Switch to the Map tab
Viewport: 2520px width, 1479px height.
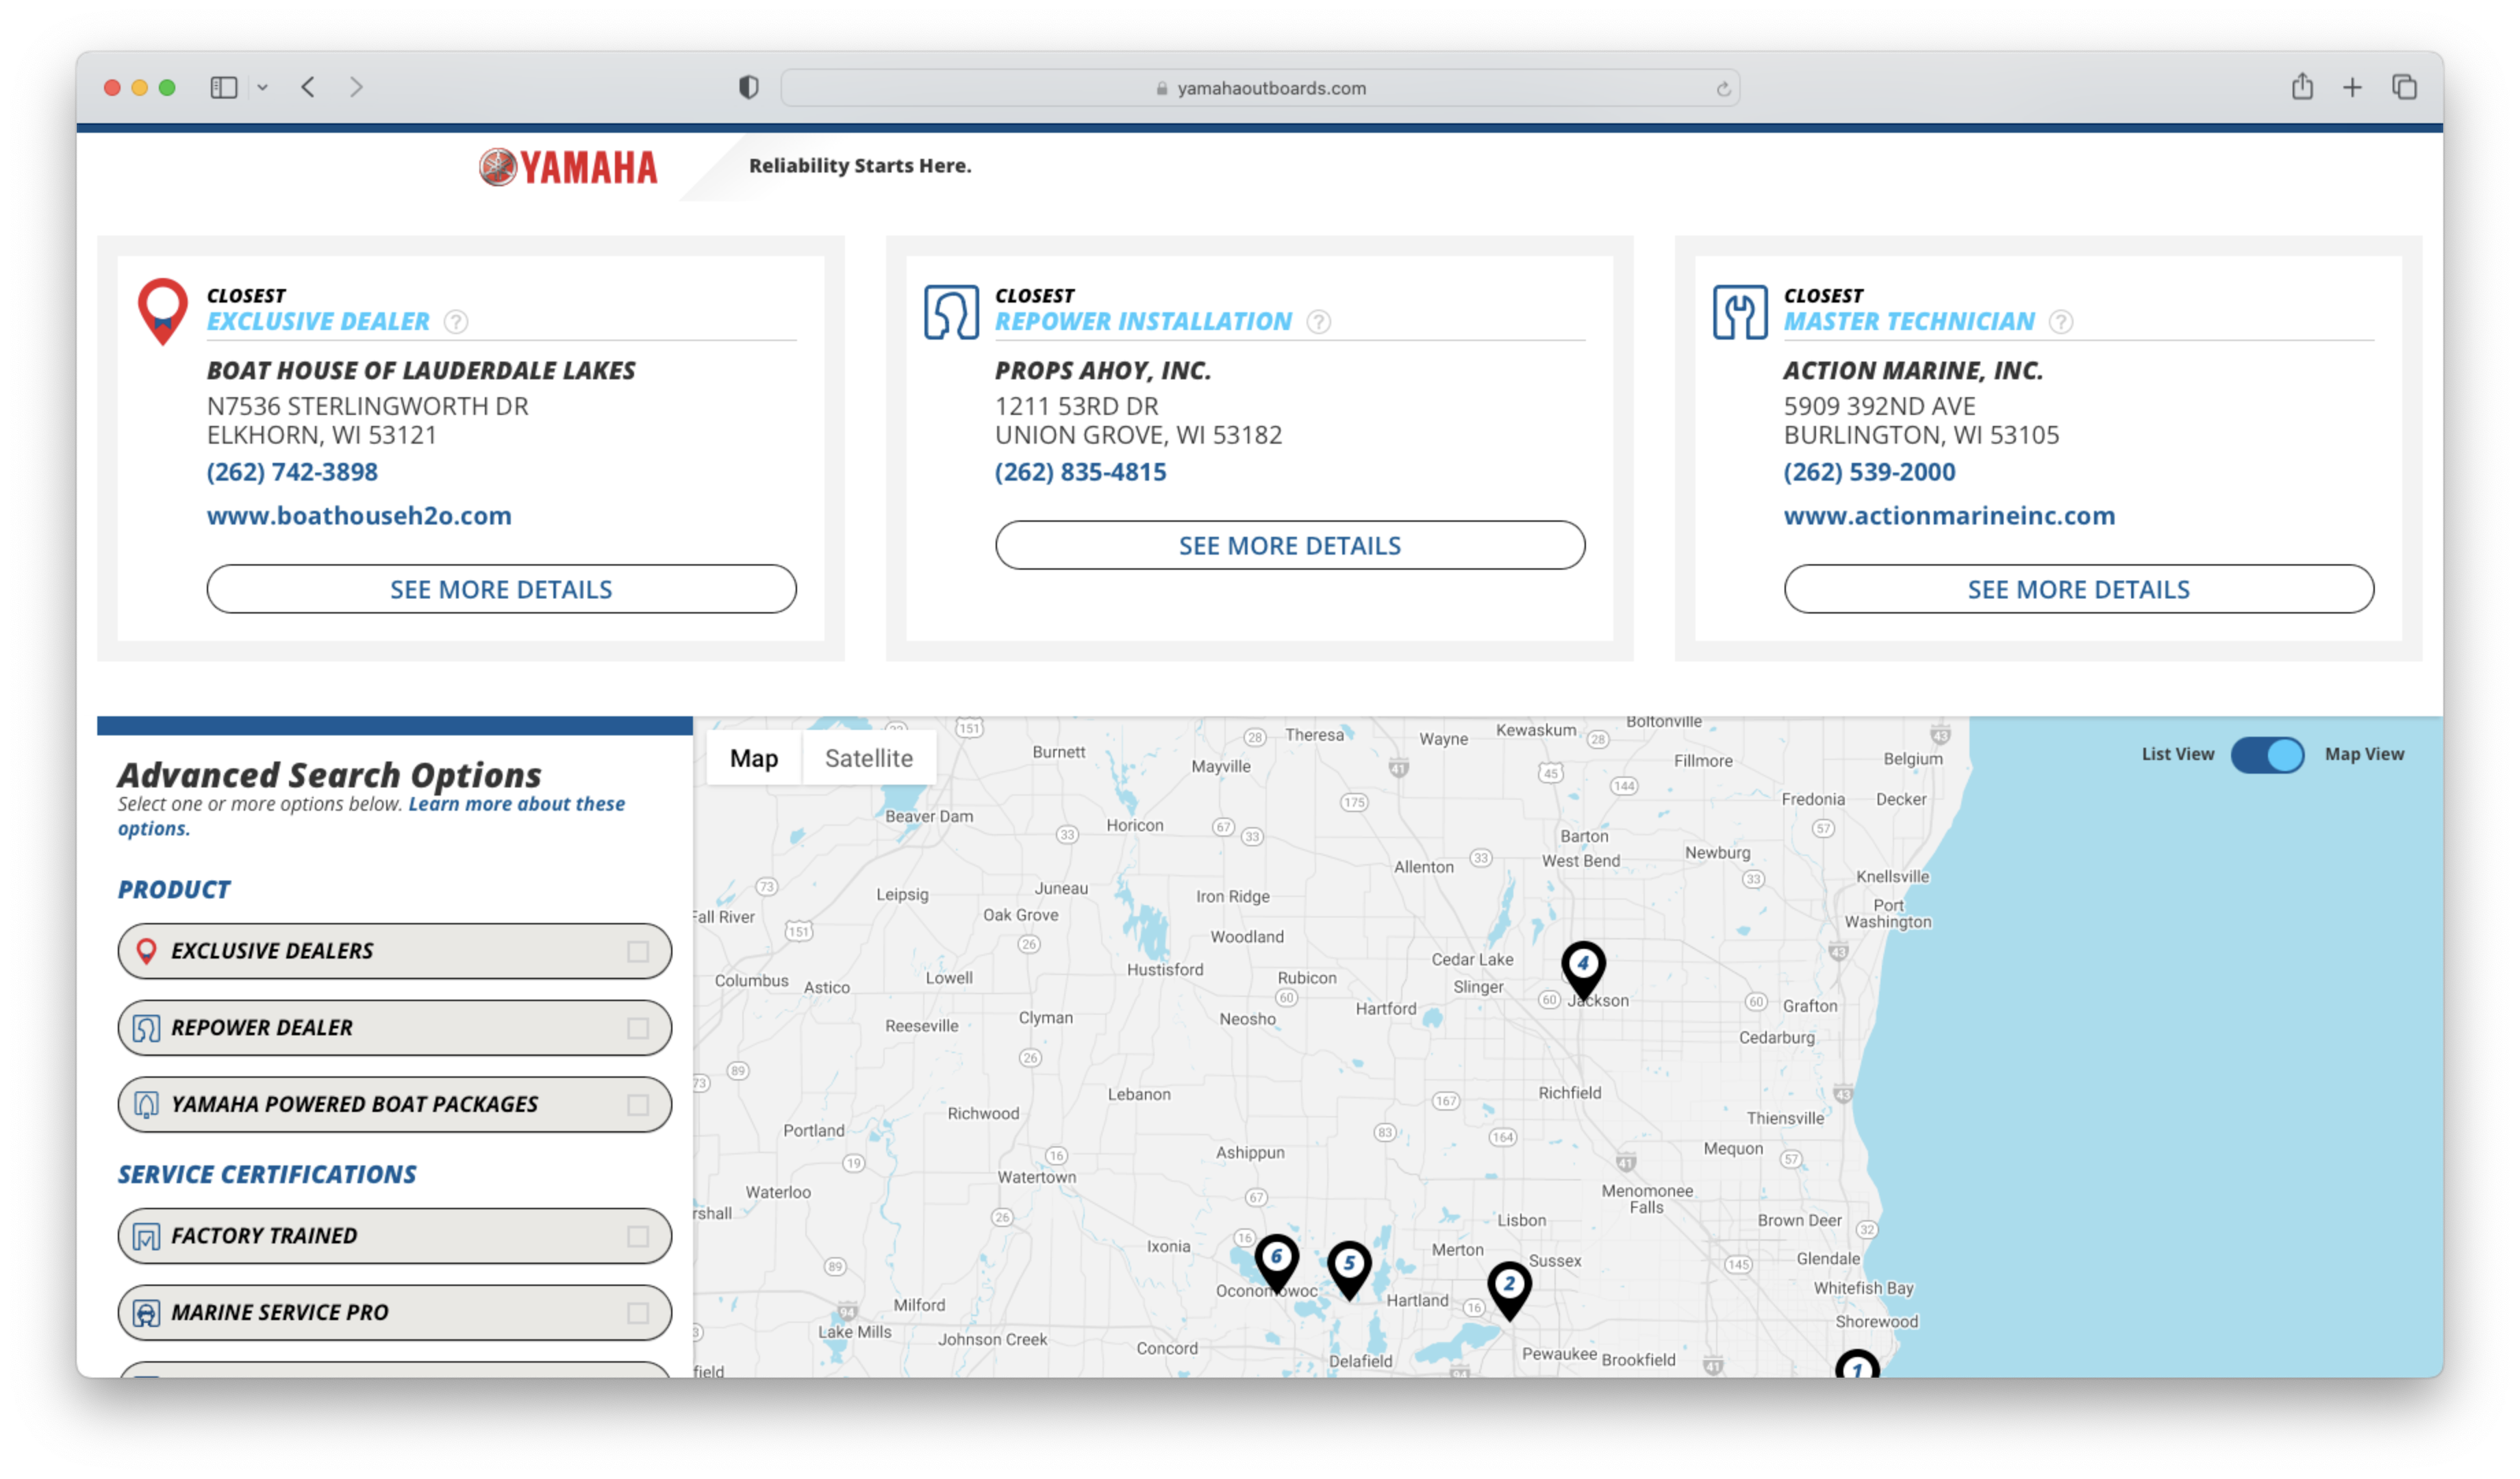754,758
